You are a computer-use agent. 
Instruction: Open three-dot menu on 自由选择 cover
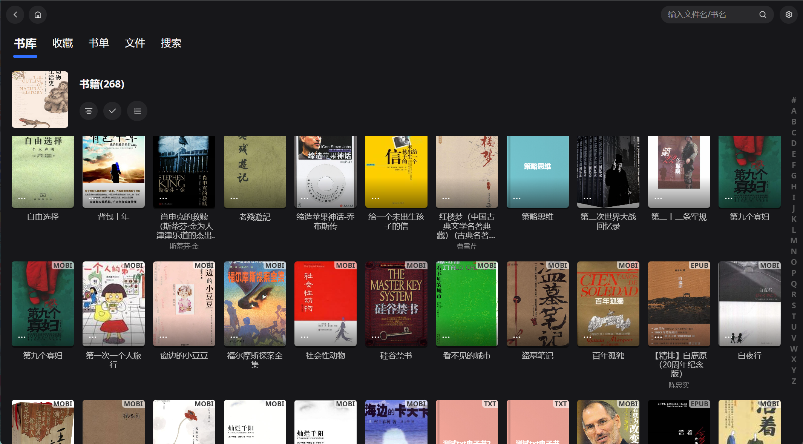pos(22,198)
